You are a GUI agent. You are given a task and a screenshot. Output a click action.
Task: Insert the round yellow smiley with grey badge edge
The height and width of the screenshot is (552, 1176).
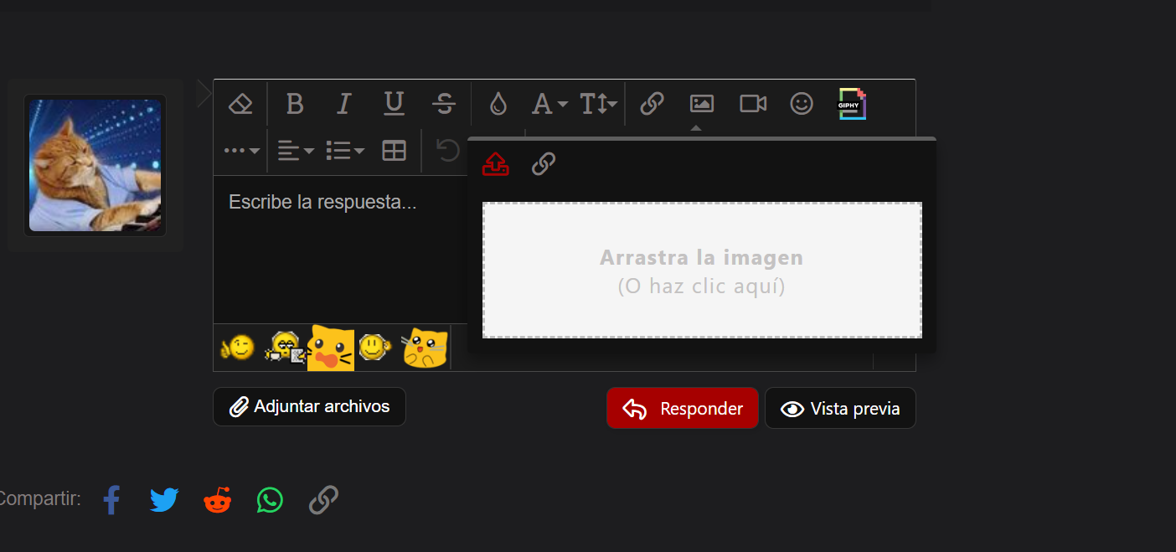point(374,348)
